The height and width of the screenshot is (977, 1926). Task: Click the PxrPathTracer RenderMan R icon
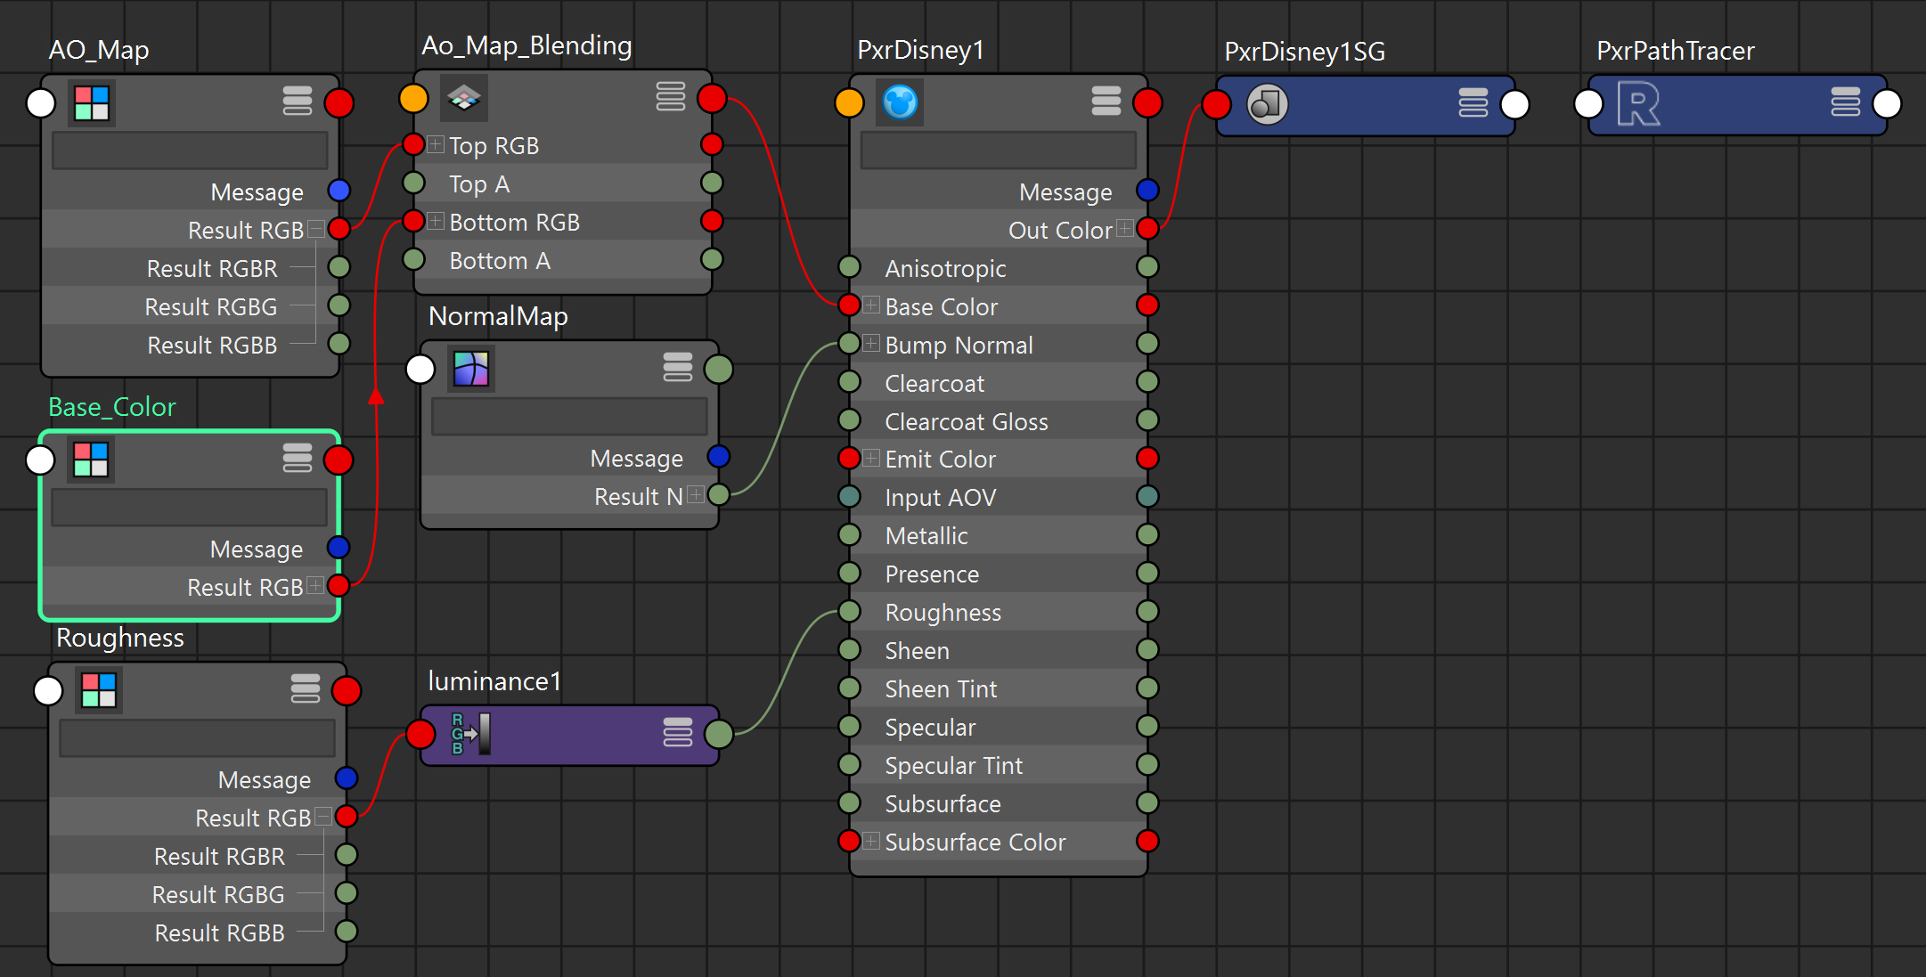(x=1638, y=104)
